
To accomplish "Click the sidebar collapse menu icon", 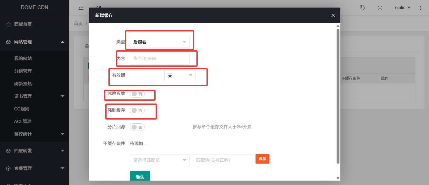I will pos(81,8).
